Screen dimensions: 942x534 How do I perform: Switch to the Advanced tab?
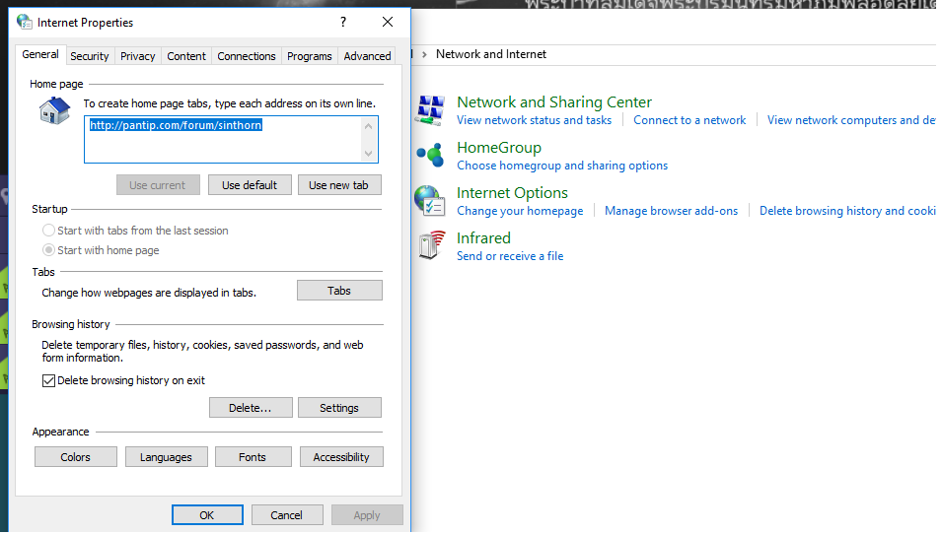pos(367,56)
